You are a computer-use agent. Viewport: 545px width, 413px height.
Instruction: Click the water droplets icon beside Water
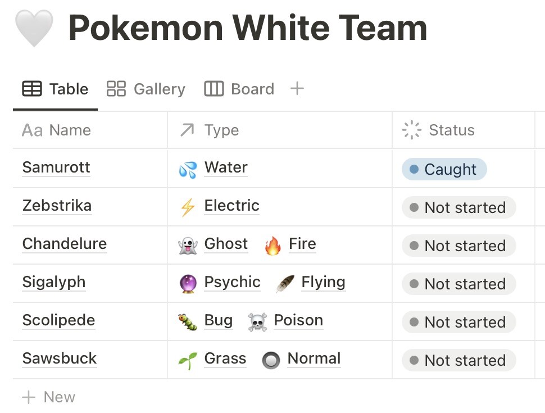click(189, 167)
